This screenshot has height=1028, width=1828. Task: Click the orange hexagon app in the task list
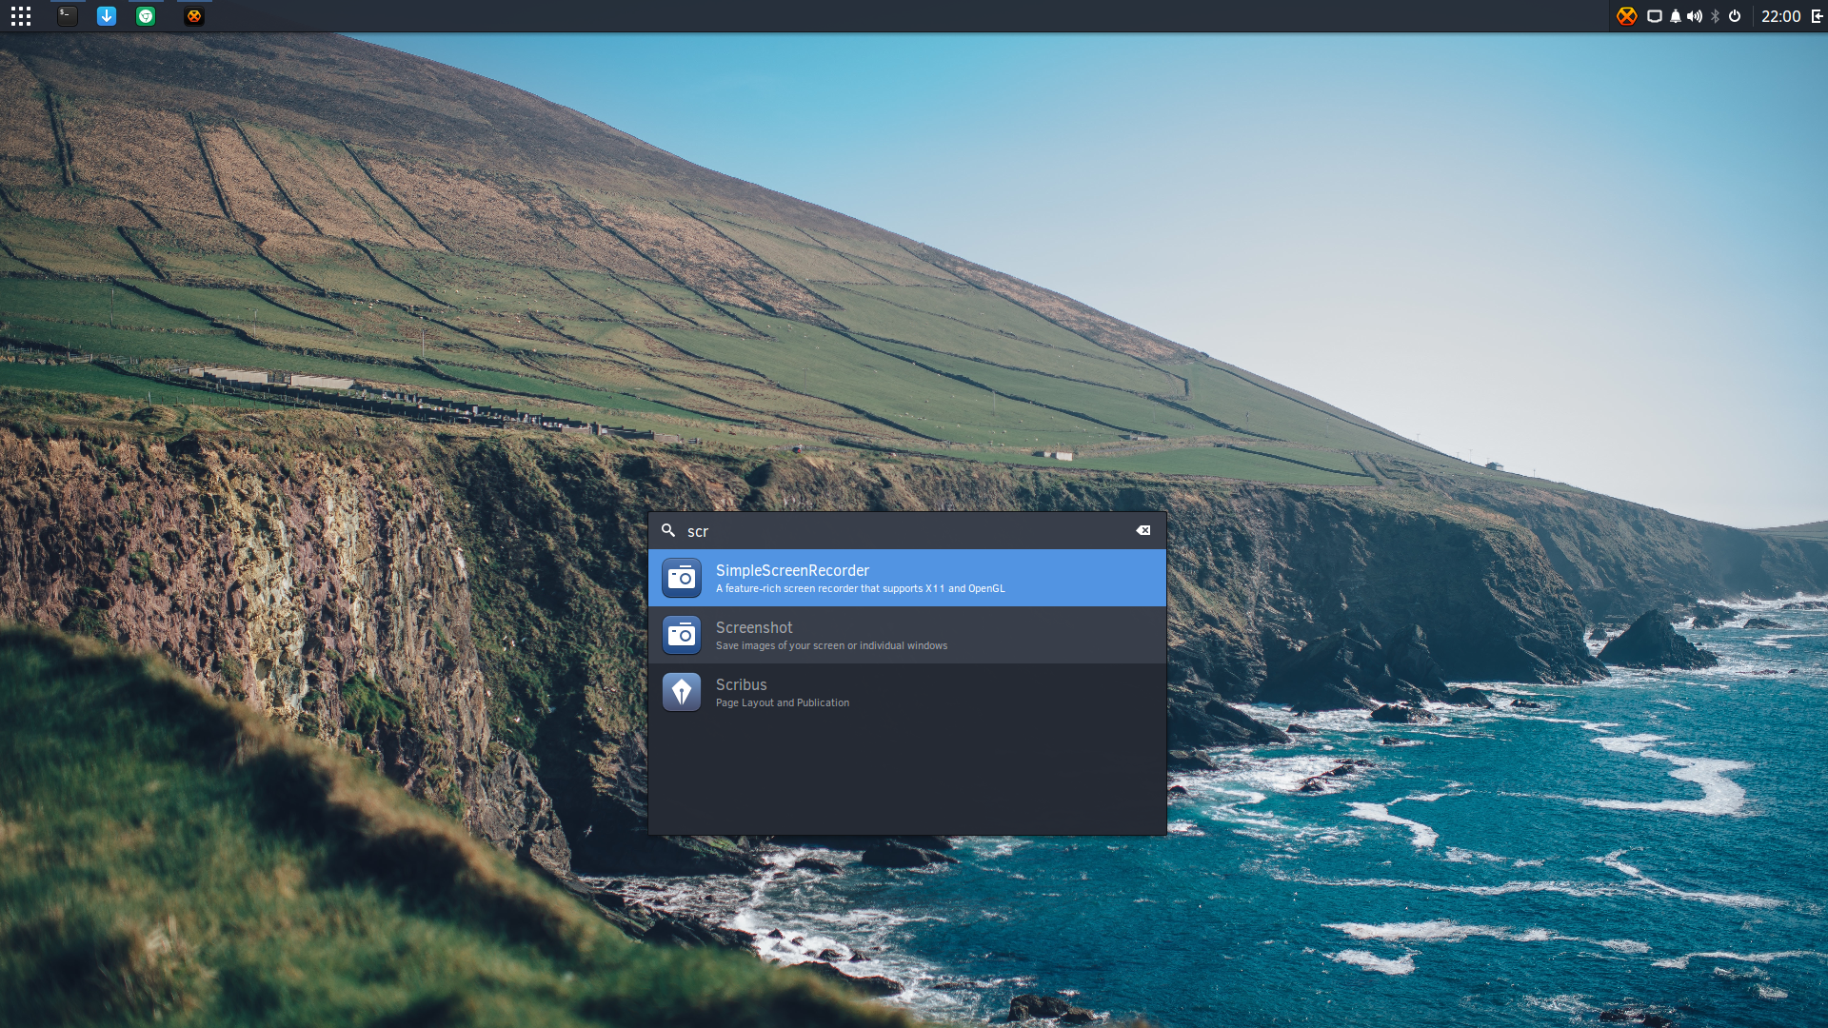194,16
